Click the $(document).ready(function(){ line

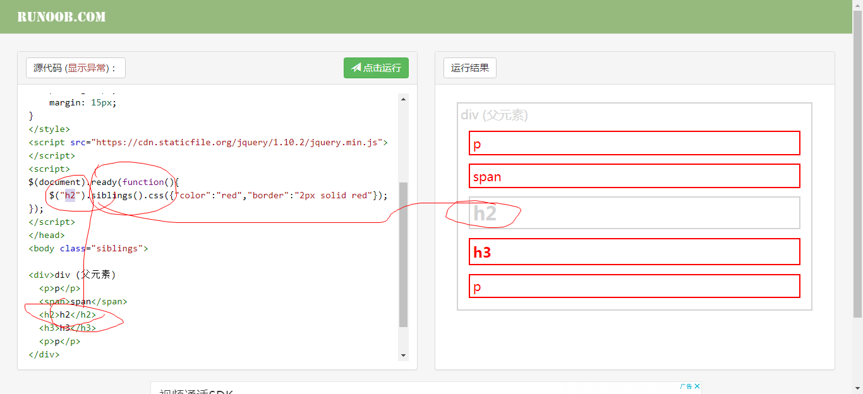(x=104, y=182)
